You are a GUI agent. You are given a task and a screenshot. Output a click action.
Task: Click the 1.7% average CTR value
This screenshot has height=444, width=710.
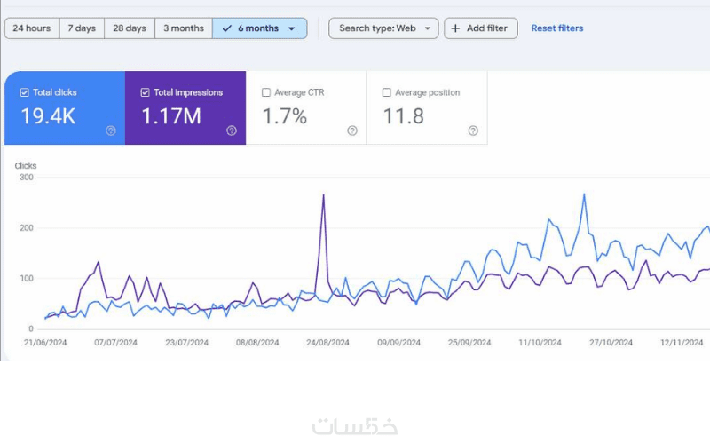285,116
